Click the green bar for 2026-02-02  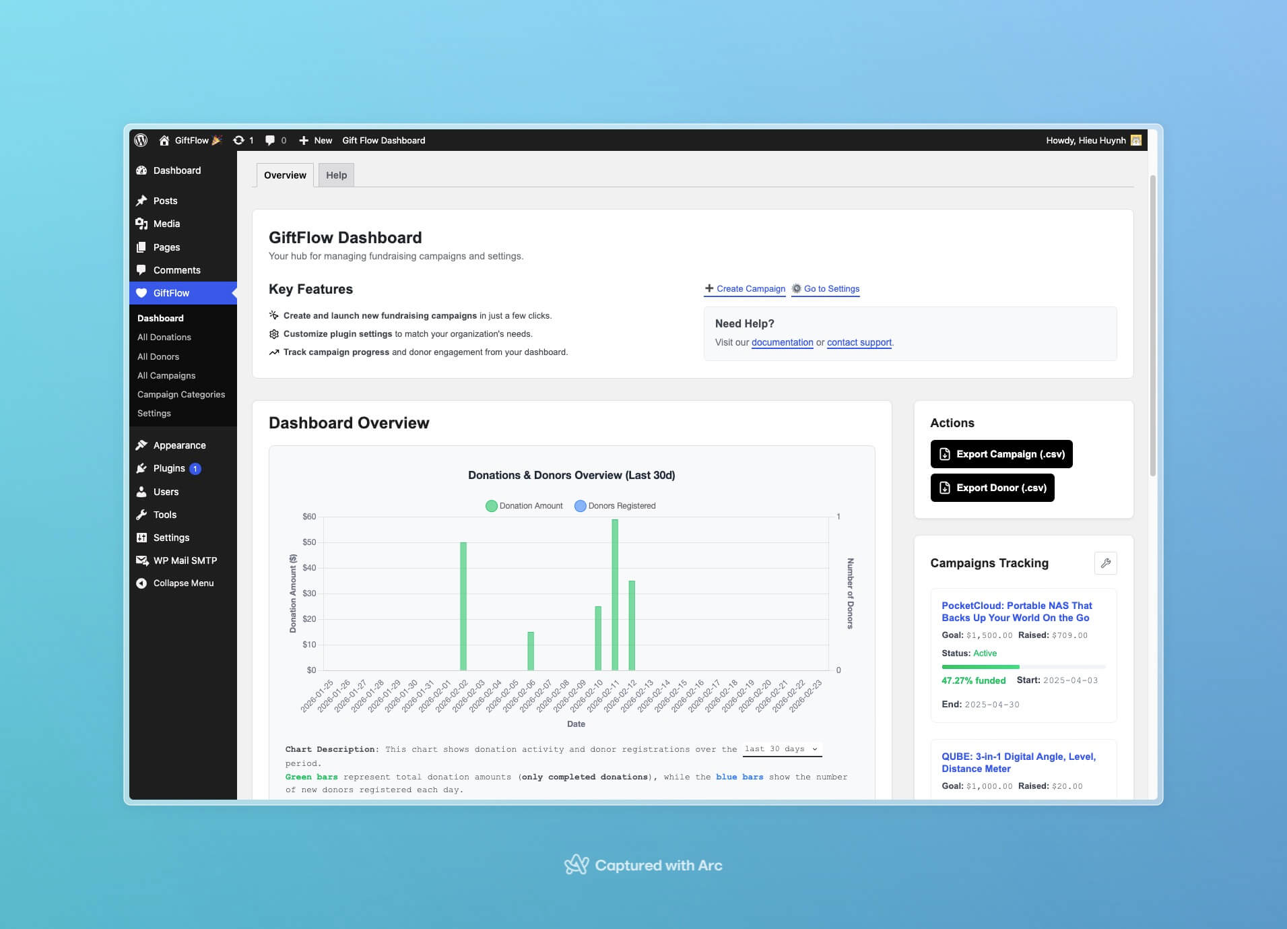463,606
